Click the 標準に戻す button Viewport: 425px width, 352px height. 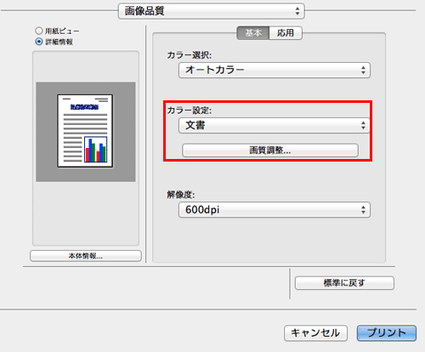(344, 283)
